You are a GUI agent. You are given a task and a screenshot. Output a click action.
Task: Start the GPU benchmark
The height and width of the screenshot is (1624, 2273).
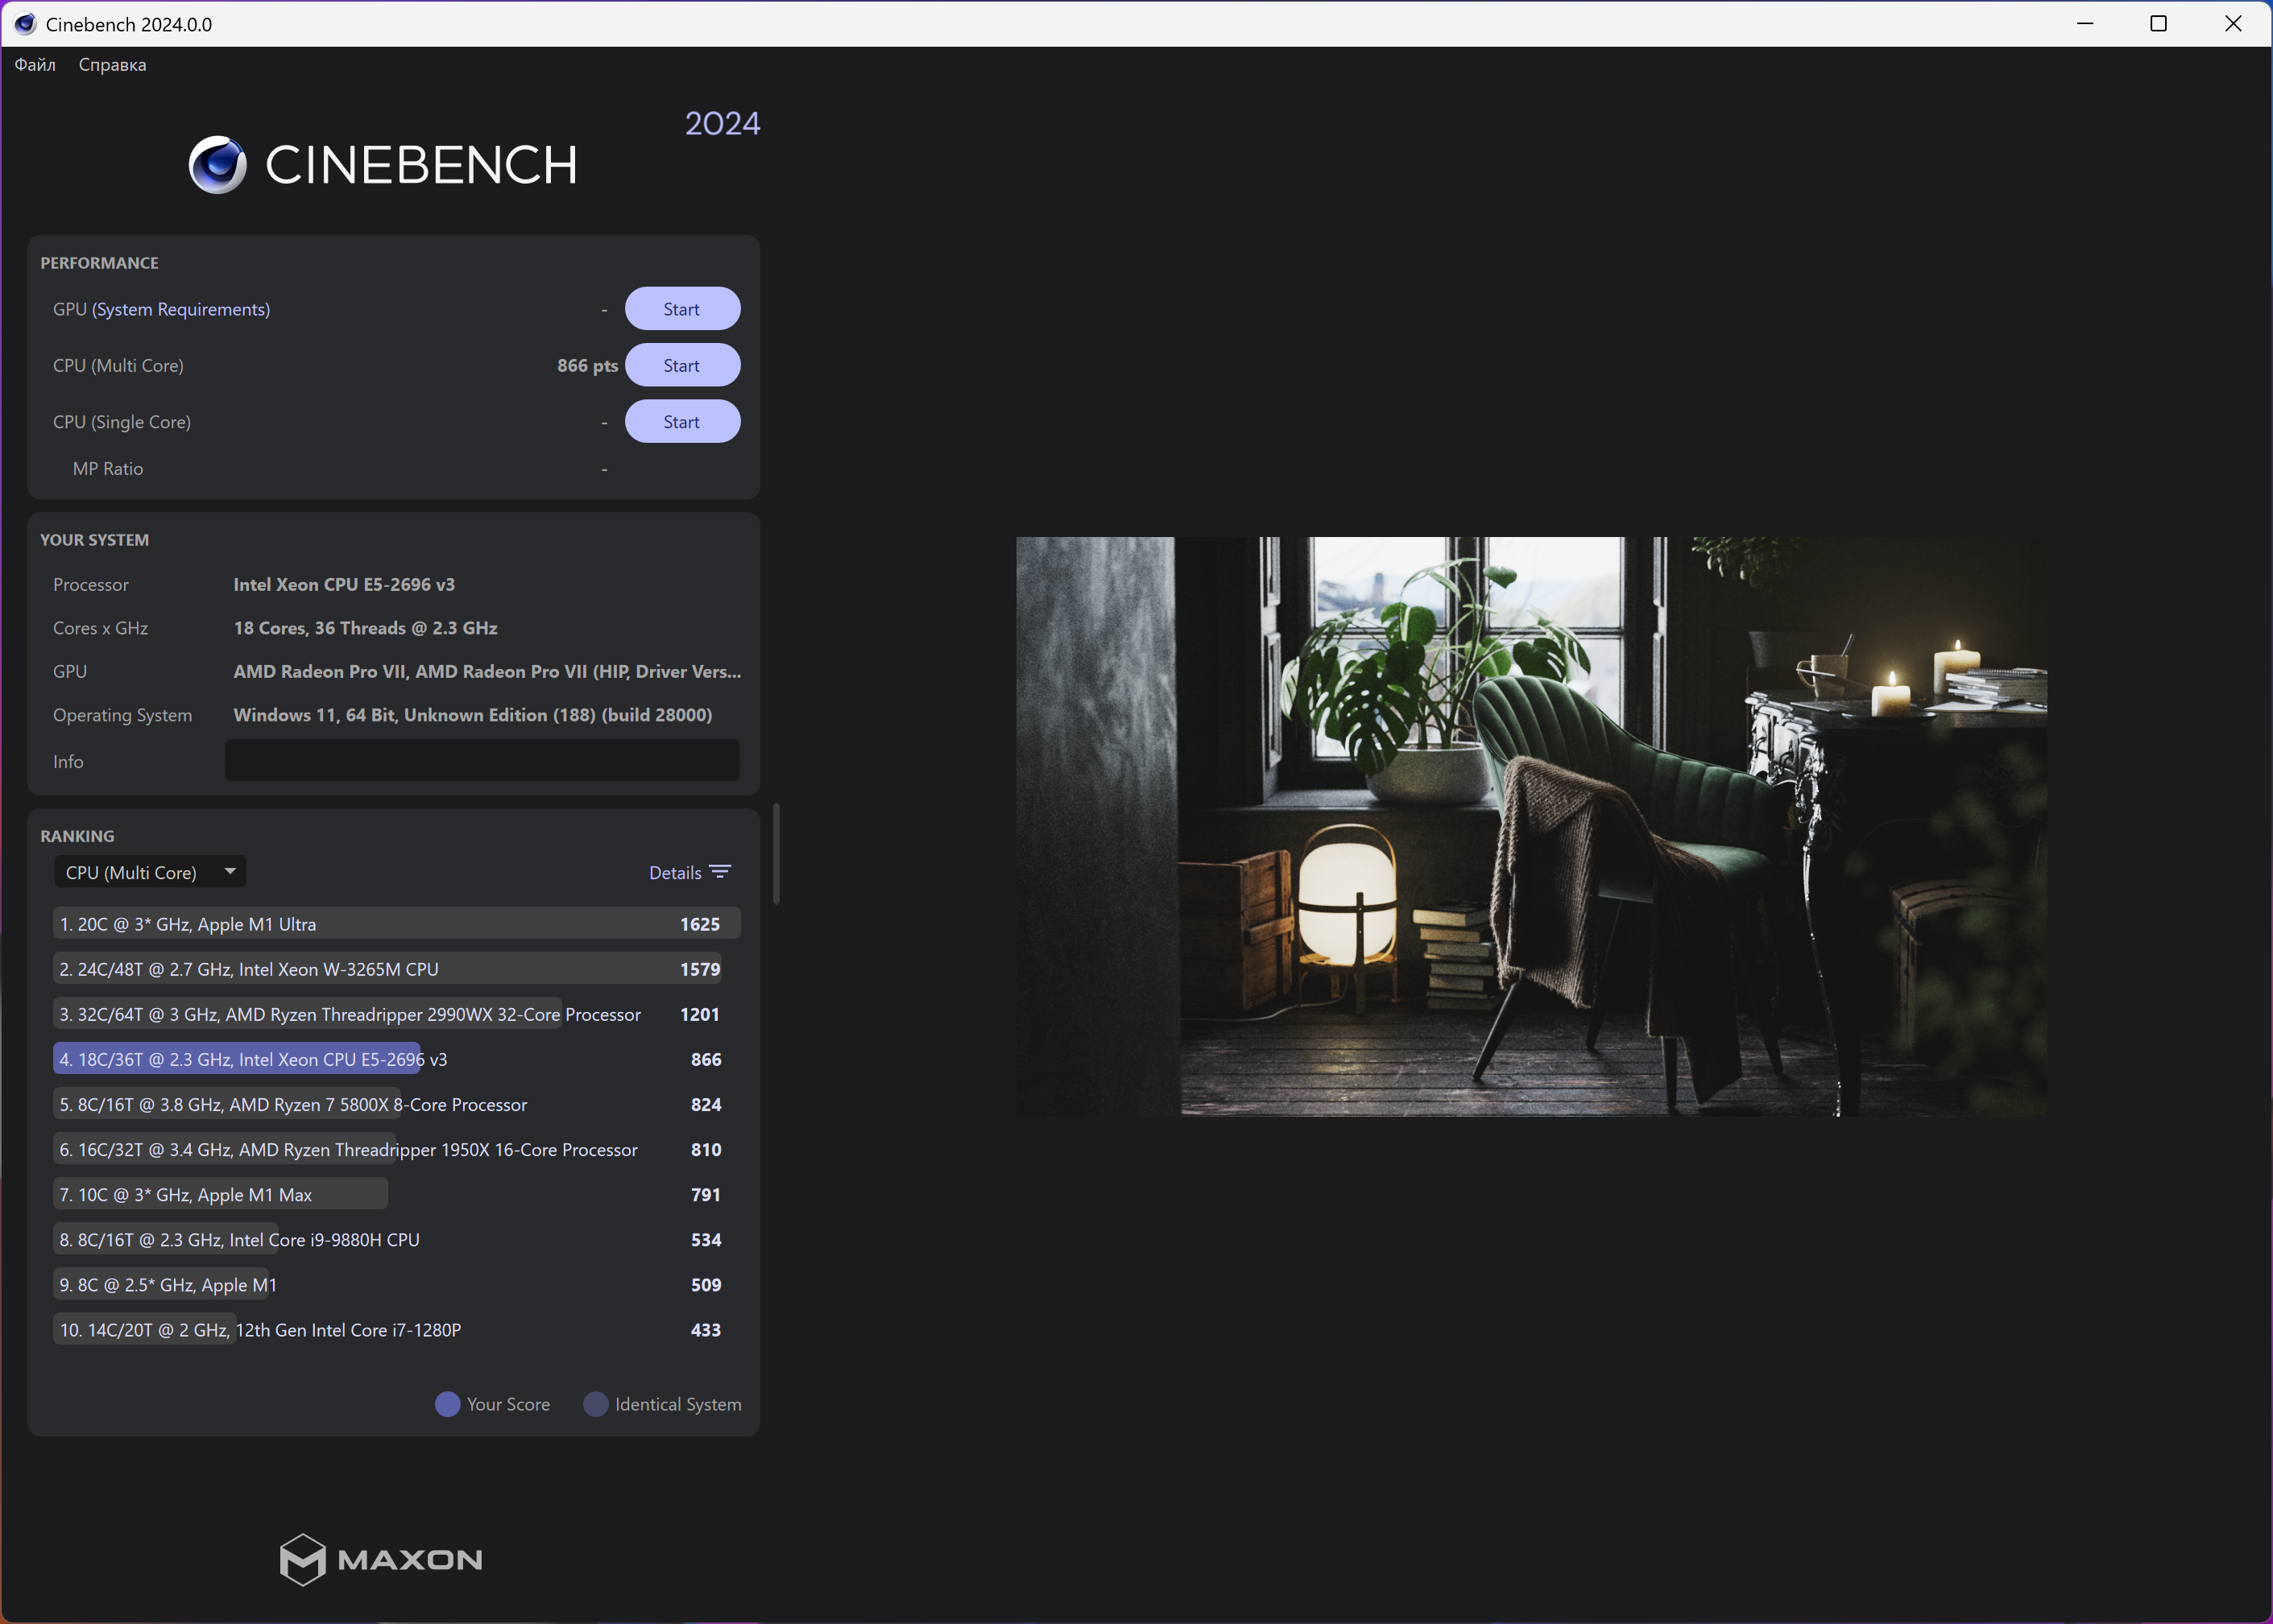681,309
